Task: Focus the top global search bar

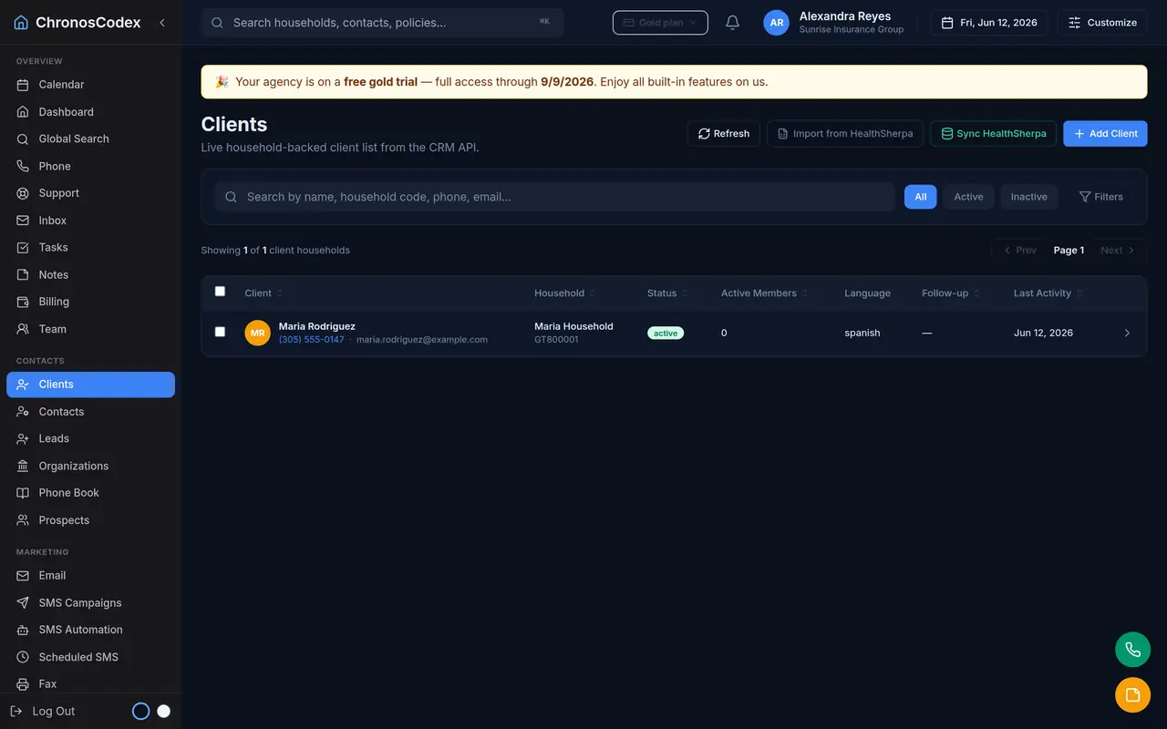Action: pos(383,23)
